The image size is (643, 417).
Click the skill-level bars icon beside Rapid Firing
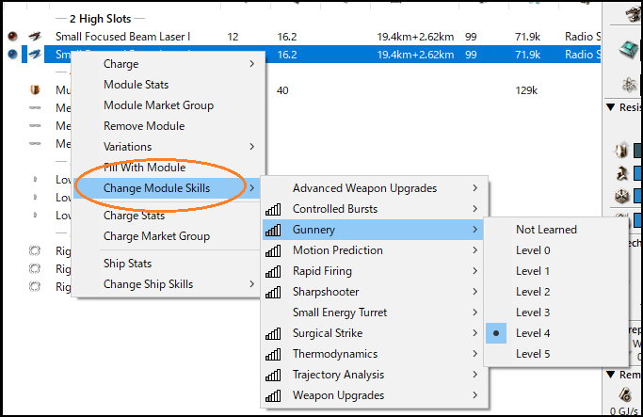[274, 271]
